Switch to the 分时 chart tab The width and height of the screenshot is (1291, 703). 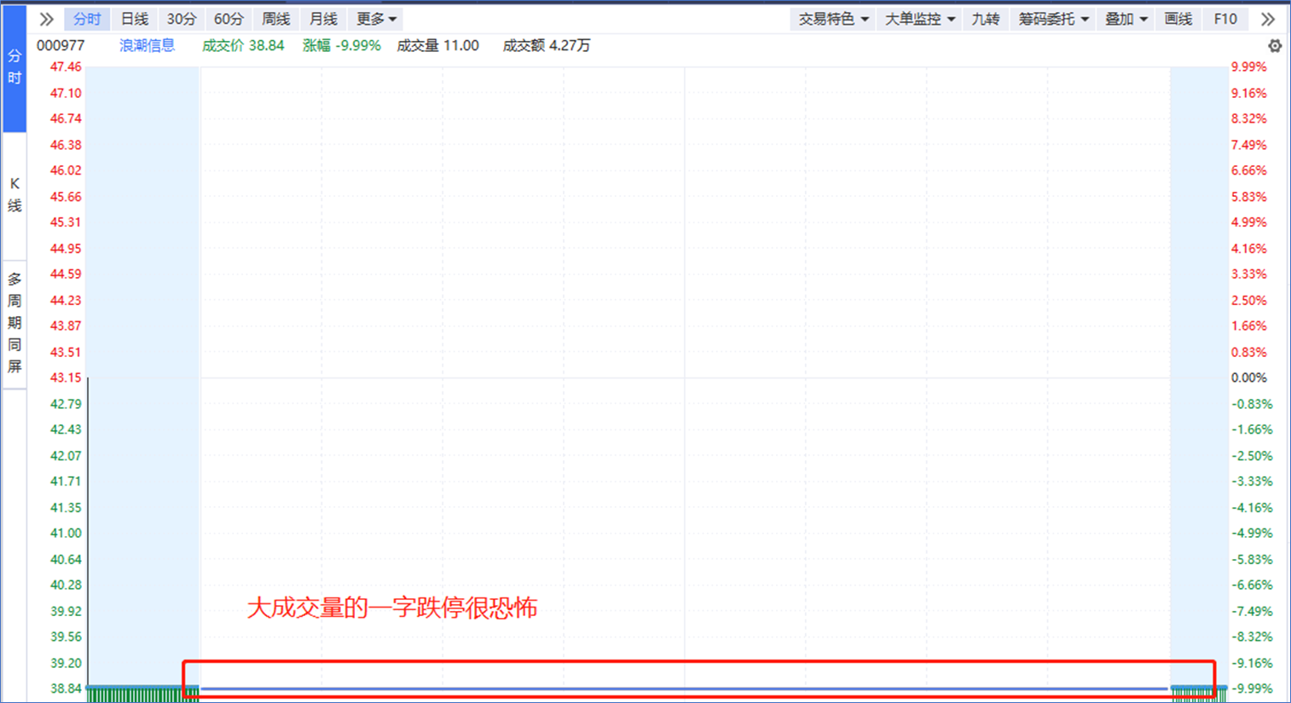pos(86,19)
